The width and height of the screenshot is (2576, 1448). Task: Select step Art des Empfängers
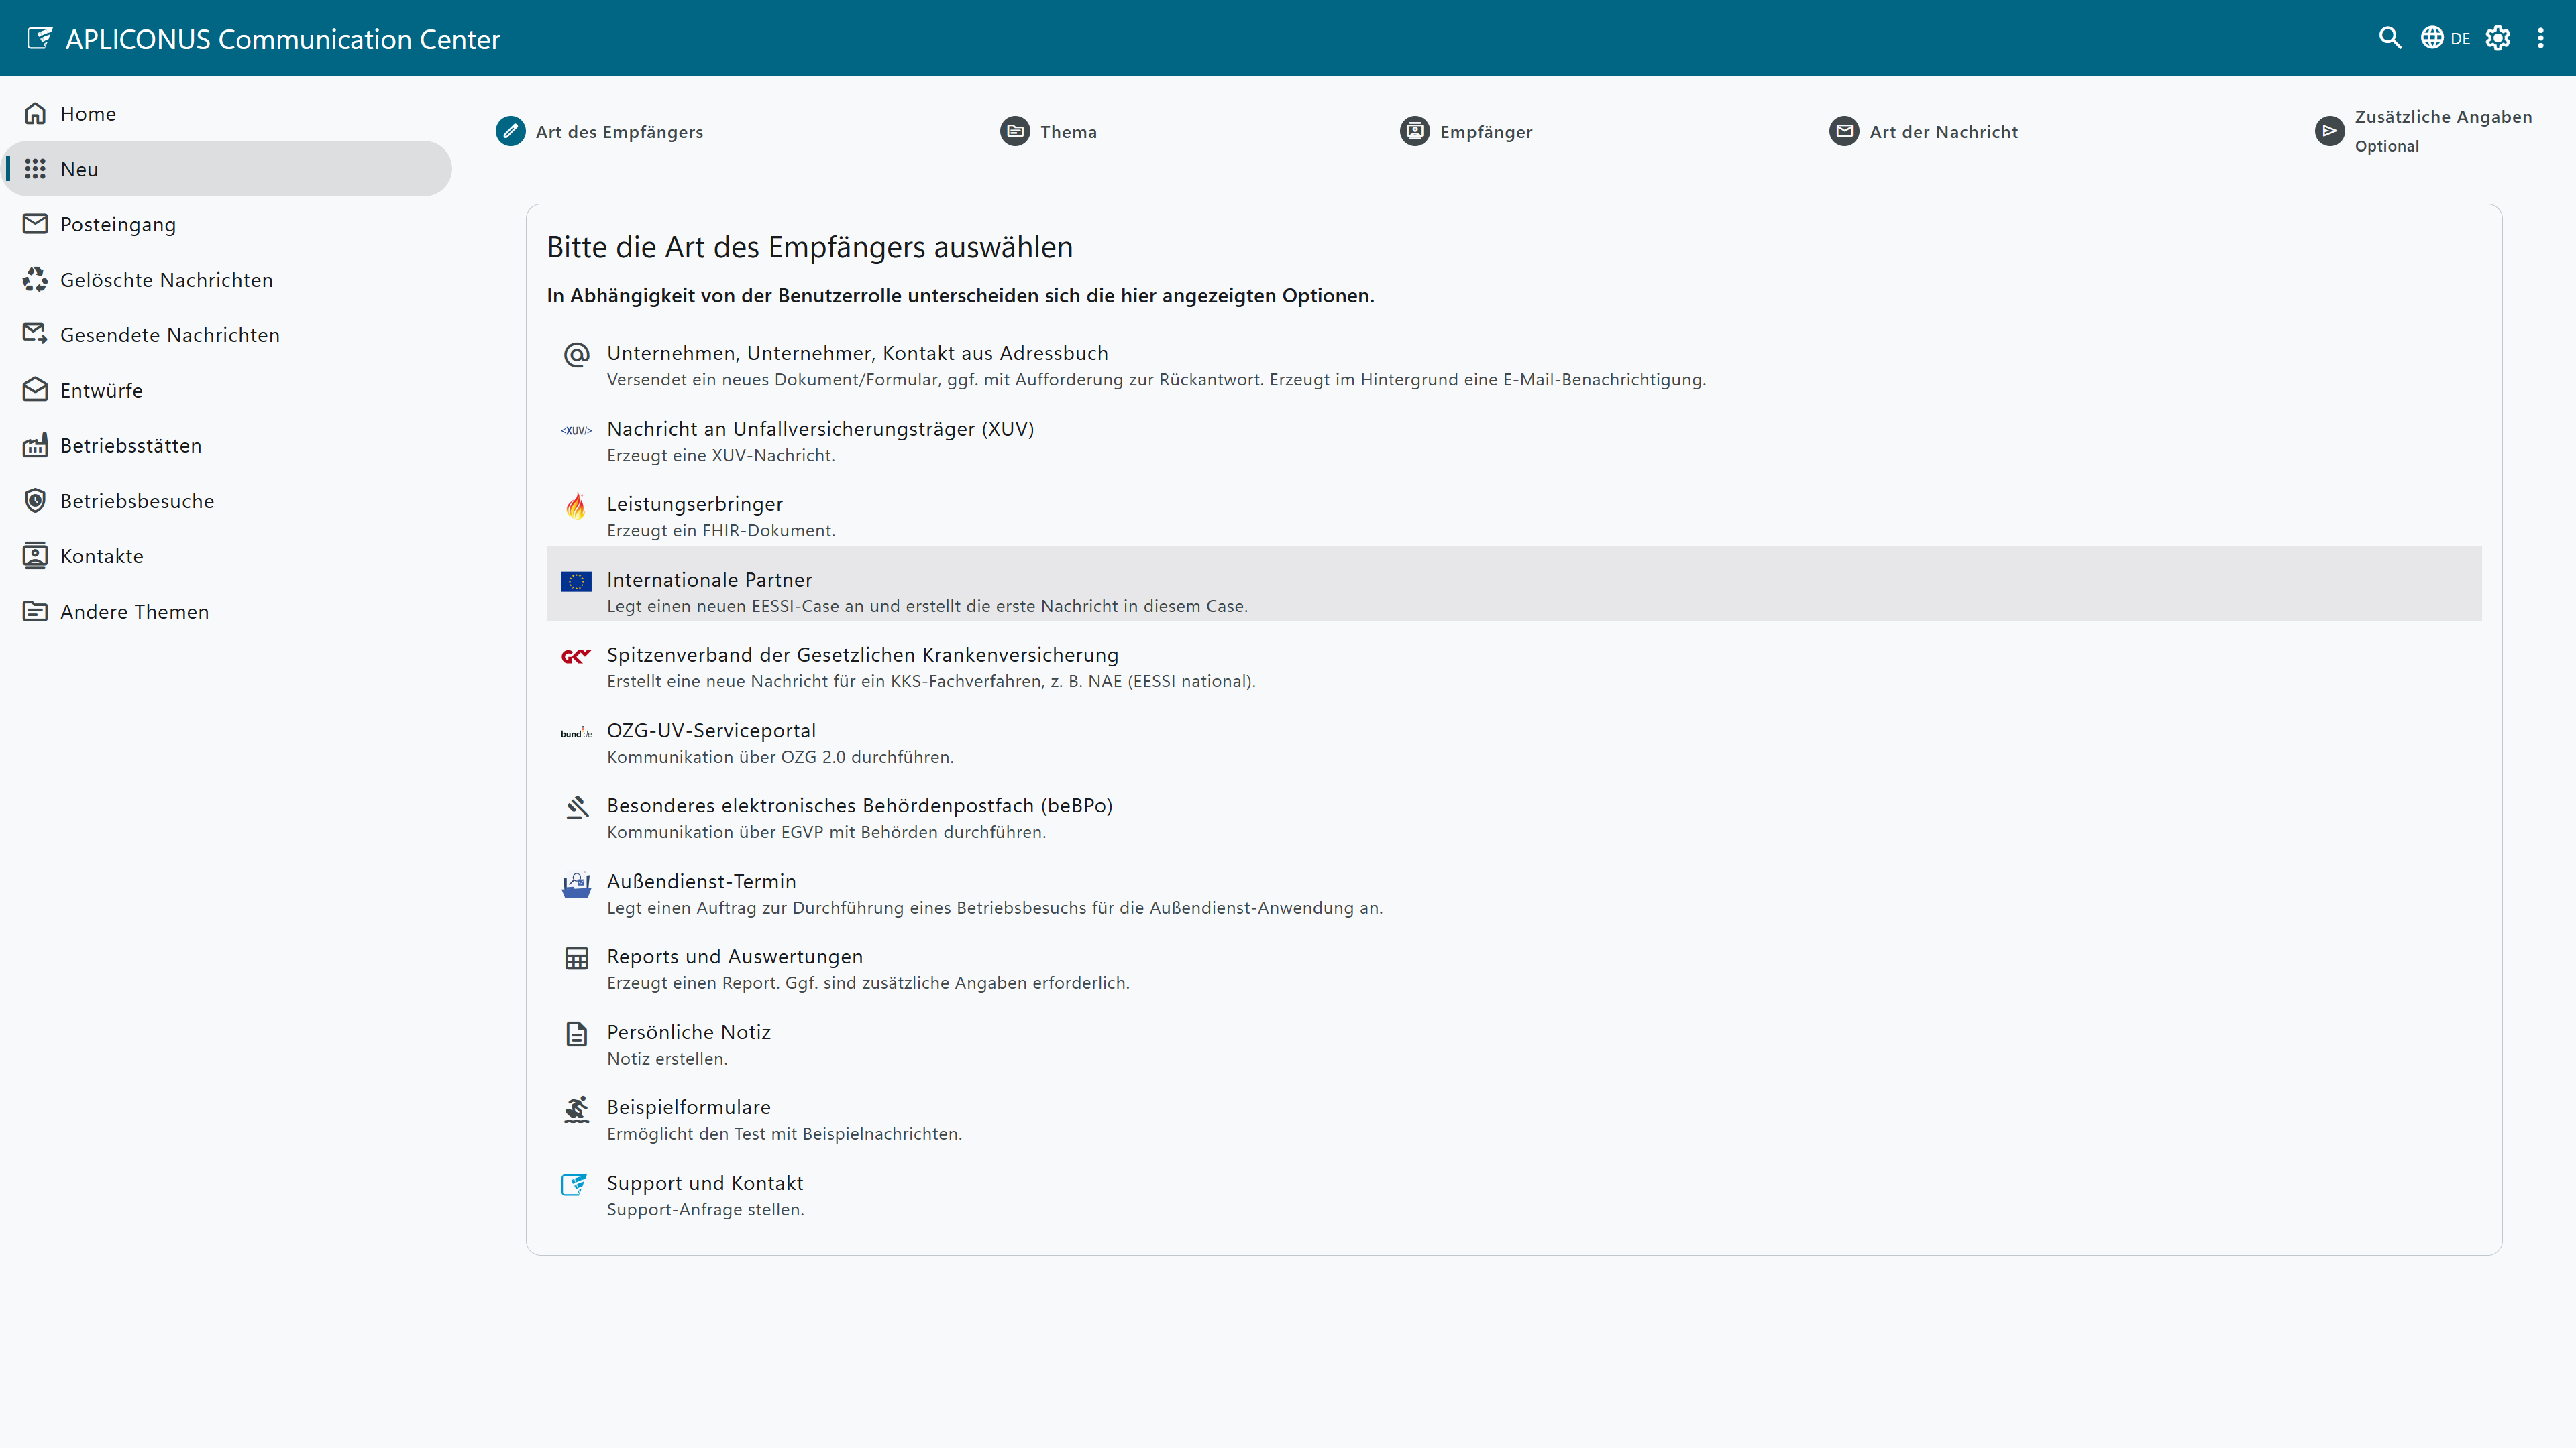click(600, 131)
